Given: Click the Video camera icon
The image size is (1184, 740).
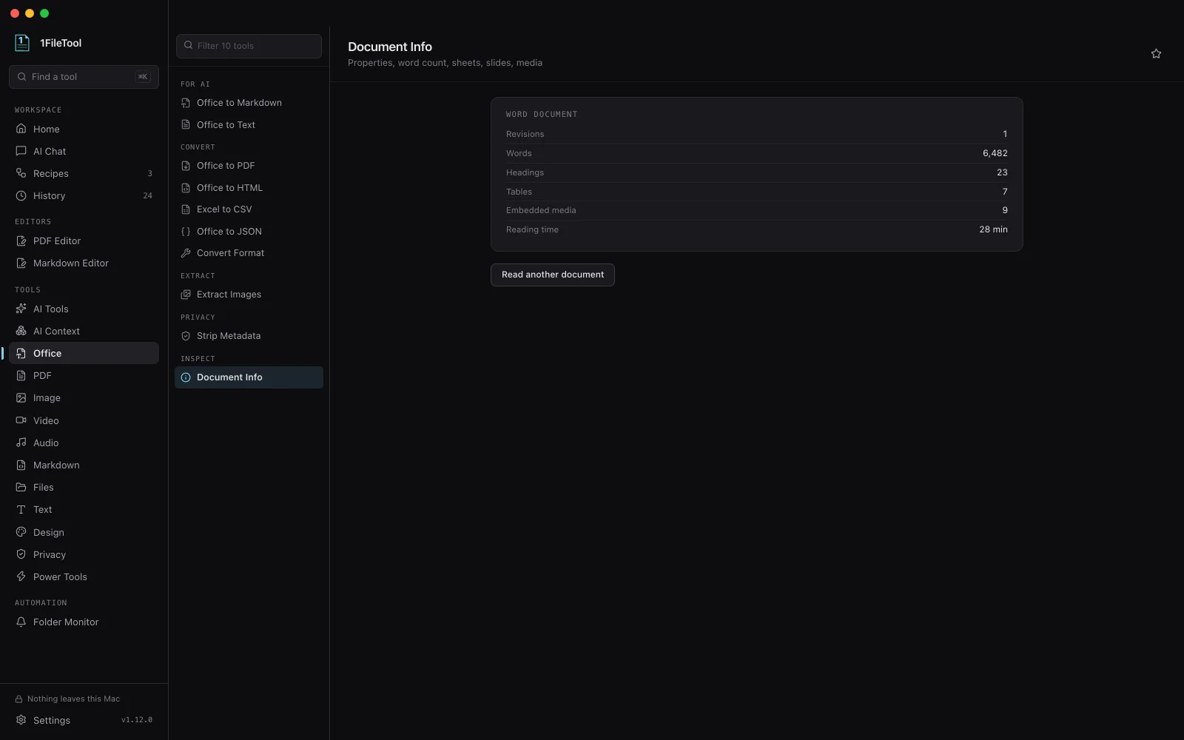Looking at the screenshot, I should [x=21, y=420].
